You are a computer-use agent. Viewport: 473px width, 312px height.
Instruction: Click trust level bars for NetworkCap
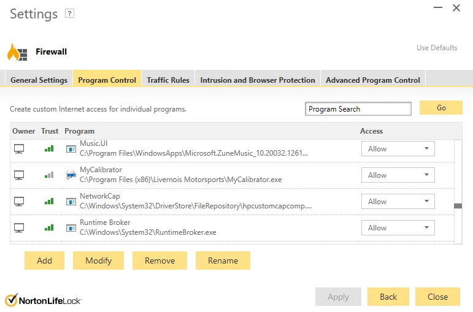(49, 201)
